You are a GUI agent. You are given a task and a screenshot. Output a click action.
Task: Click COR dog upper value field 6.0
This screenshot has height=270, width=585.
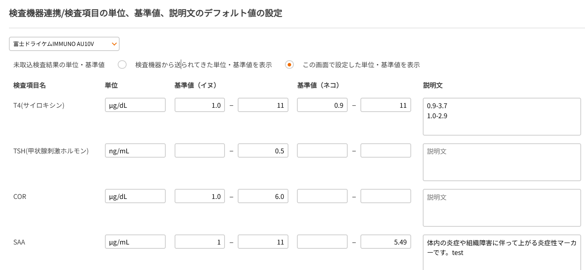point(263,196)
